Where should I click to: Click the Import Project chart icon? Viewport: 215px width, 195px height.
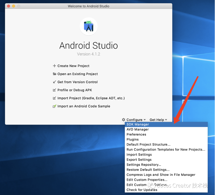(x=55, y=98)
